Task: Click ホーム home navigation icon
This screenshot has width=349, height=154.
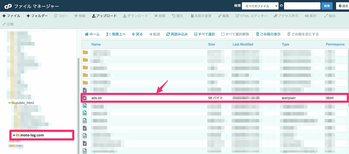Action: pos(87,34)
